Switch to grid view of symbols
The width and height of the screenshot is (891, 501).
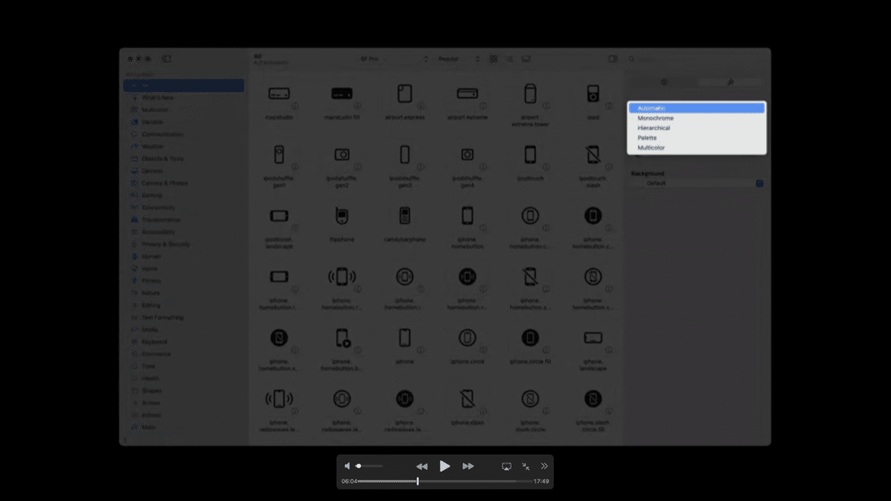[494, 59]
